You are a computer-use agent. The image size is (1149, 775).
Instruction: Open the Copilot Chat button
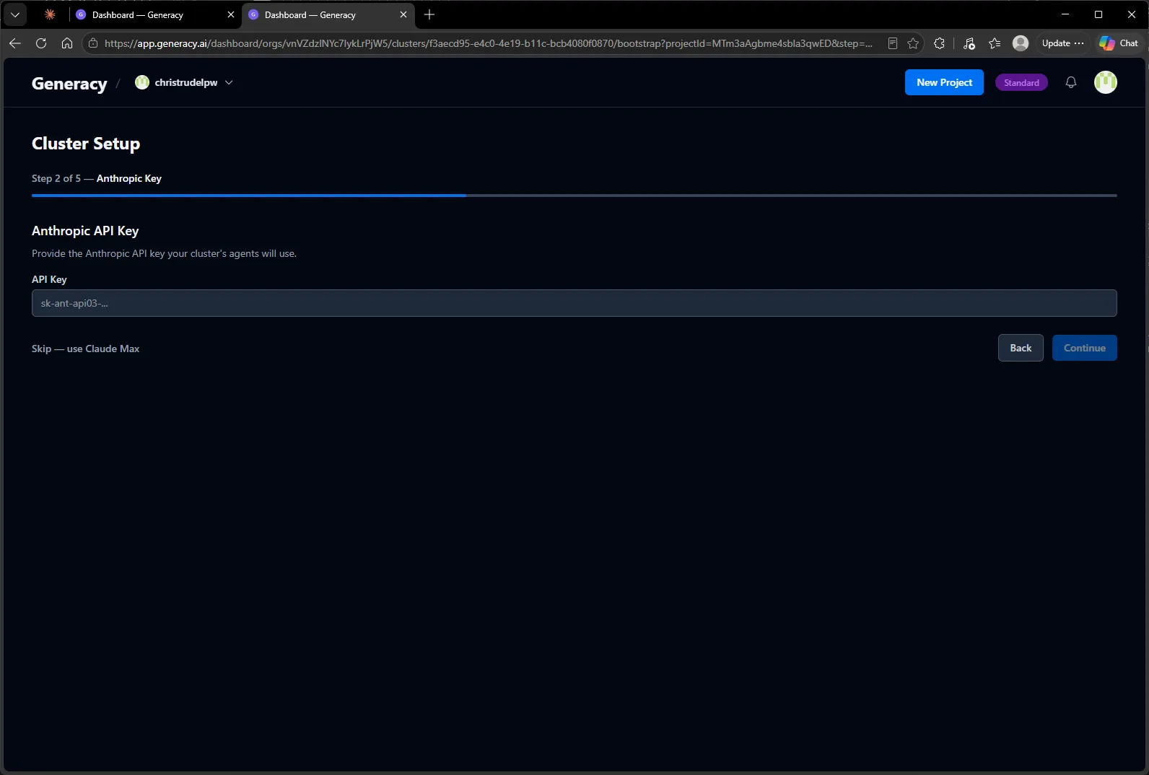coord(1119,43)
